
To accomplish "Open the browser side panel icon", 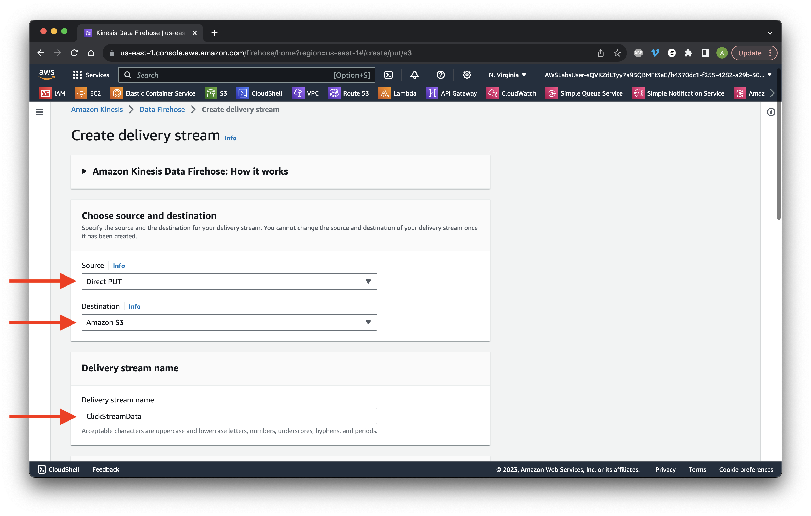I will tap(705, 53).
